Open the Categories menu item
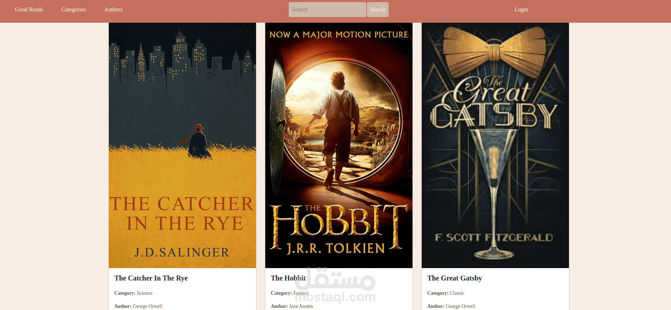 point(73,10)
